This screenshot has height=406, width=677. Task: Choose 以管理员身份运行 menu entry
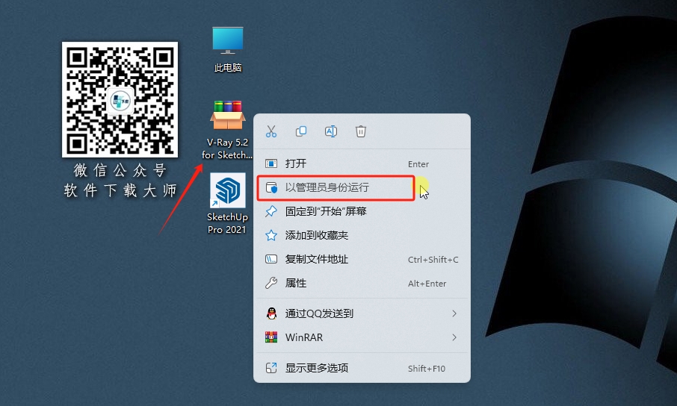pyautogui.click(x=362, y=187)
